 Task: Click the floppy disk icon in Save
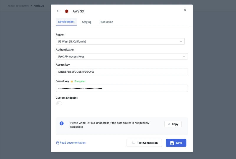tap(172, 143)
